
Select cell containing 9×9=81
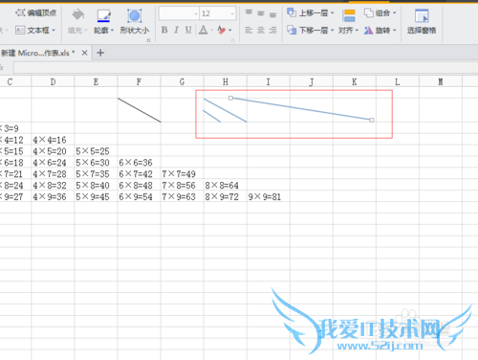pyautogui.click(x=269, y=196)
